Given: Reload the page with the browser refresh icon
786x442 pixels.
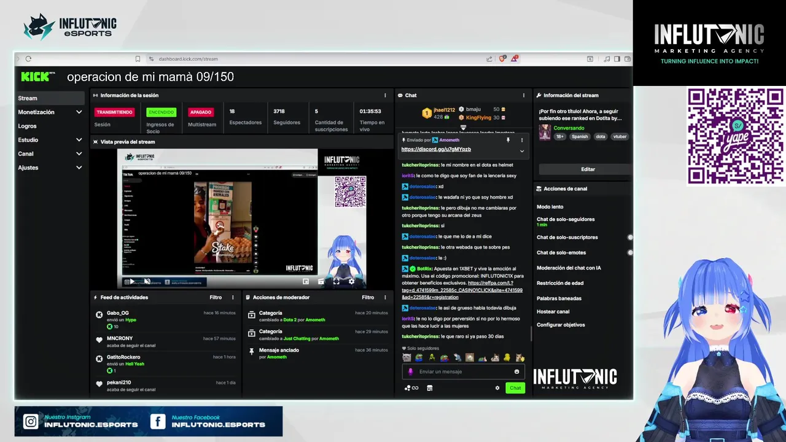Looking at the screenshot, I should 28,59.
